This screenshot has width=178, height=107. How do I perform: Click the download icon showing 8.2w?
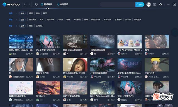[x=164, y=77]
